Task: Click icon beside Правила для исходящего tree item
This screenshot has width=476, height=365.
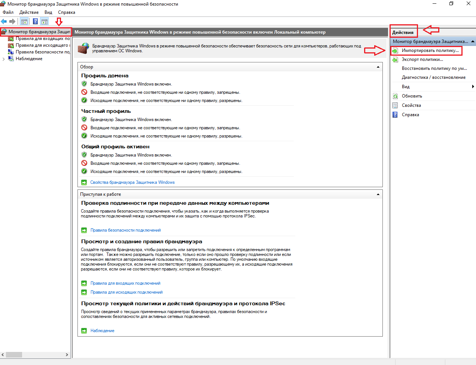Action: point(11,45)
